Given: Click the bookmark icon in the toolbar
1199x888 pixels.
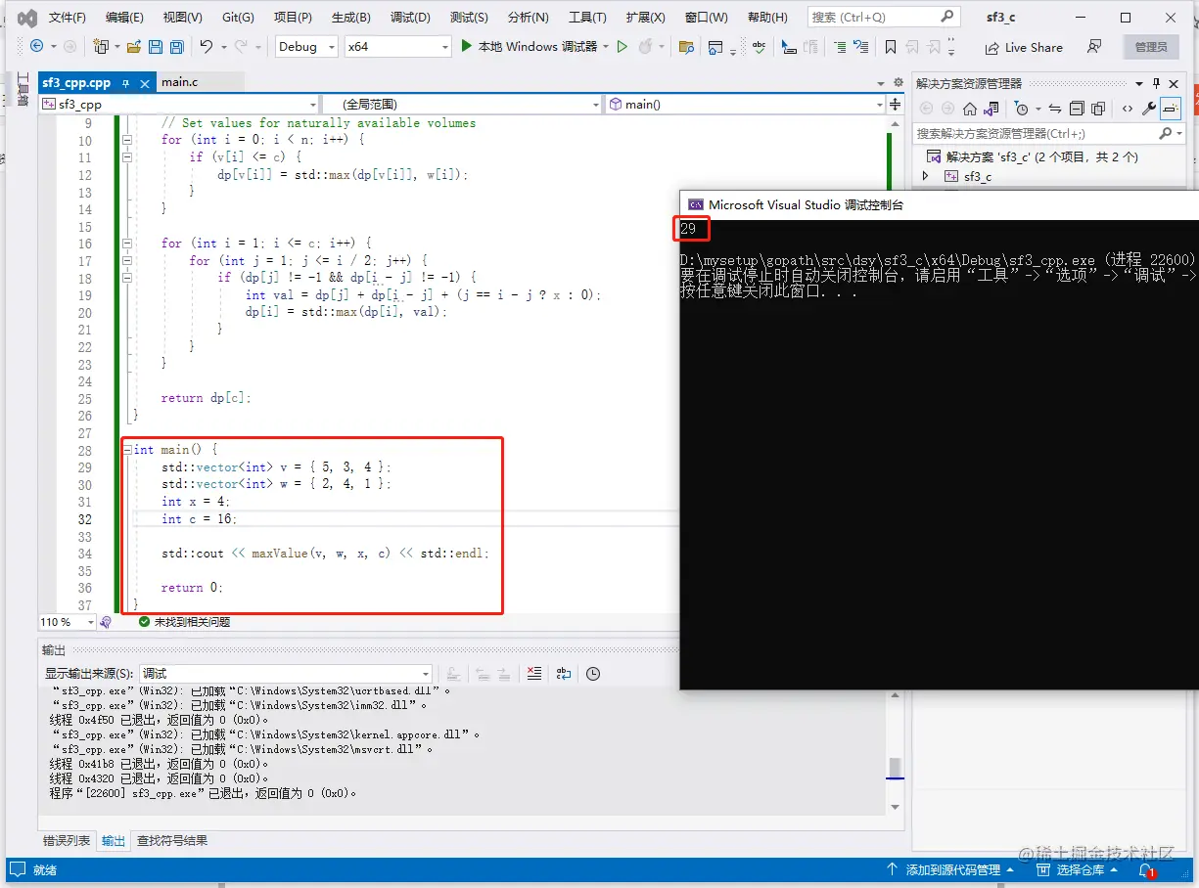Looking at the screenshot, I should (x=890, y=47).
